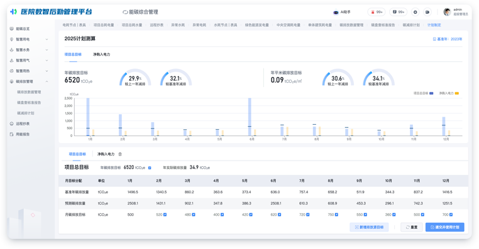This screenshot has width=479, height=249.
Task: Click the 32.1% 较基准年减排 gauge
Action: pyautogui.click(x=176, y=77)
